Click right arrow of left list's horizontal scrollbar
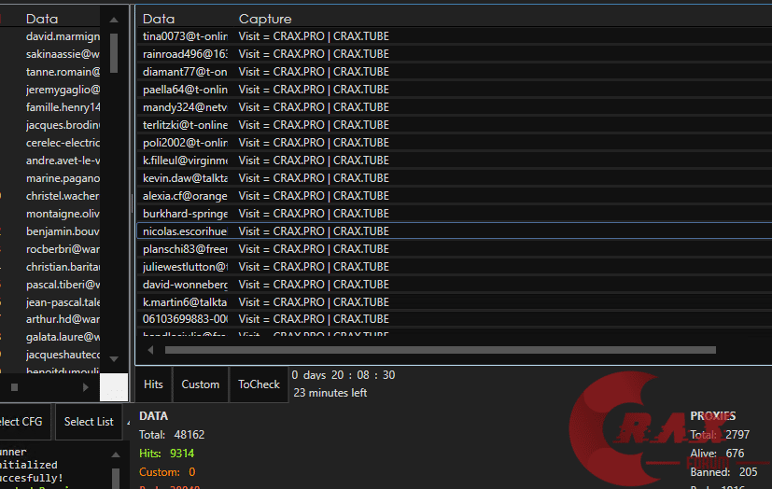 [86, 387]
